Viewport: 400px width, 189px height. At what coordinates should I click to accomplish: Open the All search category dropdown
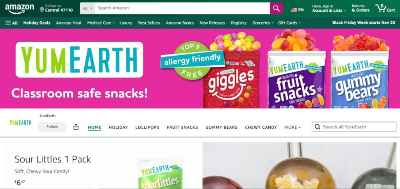(x=87, y=9)
